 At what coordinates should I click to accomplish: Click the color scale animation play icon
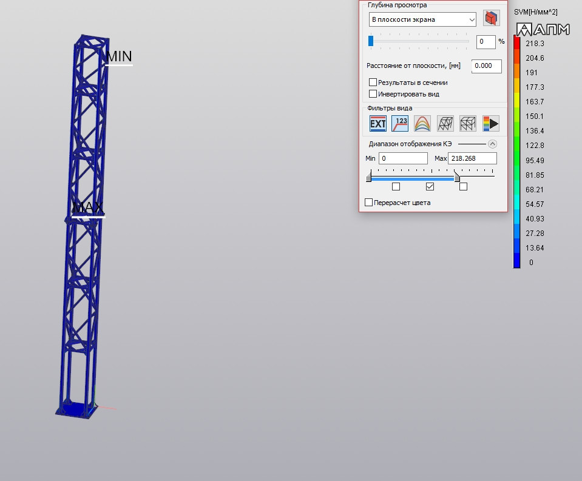491,124
